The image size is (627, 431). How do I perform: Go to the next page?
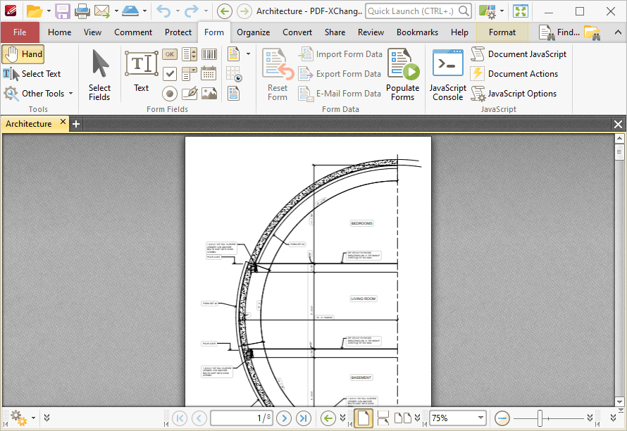pyautogui.click(x=284, y=418)
